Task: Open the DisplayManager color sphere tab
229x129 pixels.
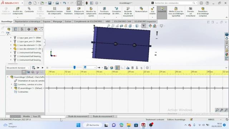Action: (x=35, y=29)
